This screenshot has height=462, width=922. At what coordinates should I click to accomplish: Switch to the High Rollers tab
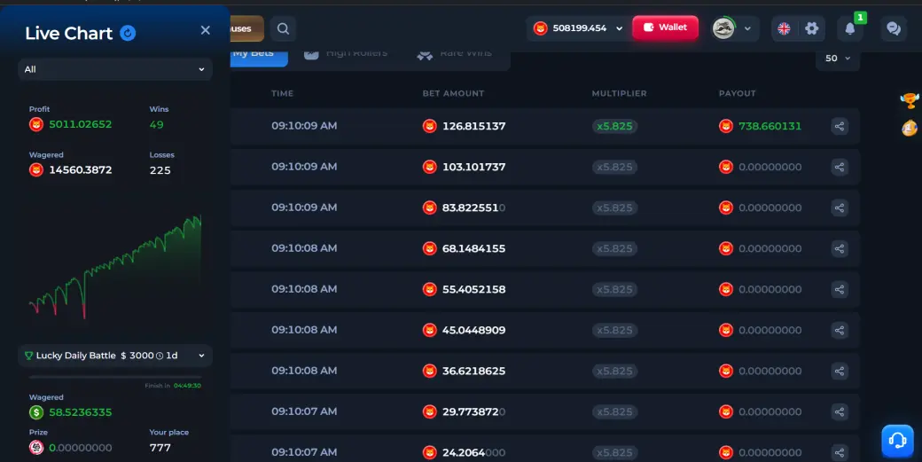point(346,53)
